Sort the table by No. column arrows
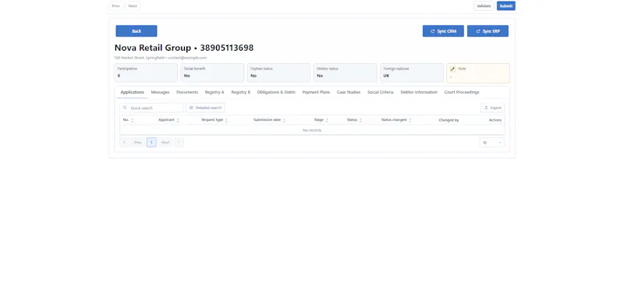Viewport: 624px width, 294px height. click(x=132, y=120)
